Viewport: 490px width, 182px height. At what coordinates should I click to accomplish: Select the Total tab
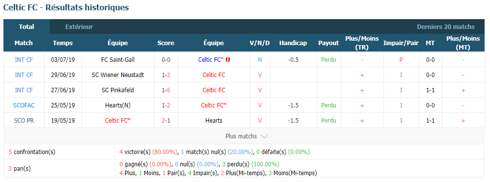(27, 27)
